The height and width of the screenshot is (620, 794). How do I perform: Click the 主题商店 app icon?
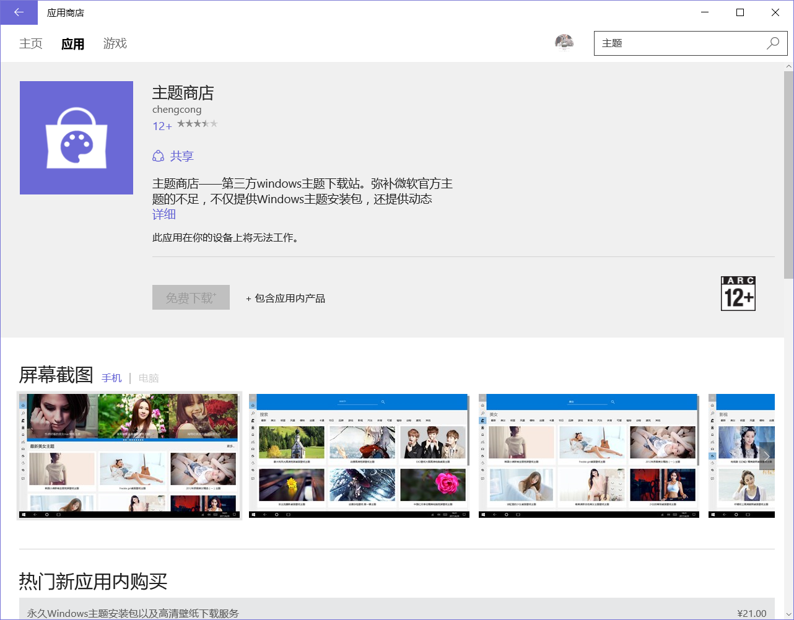point(76,138)
